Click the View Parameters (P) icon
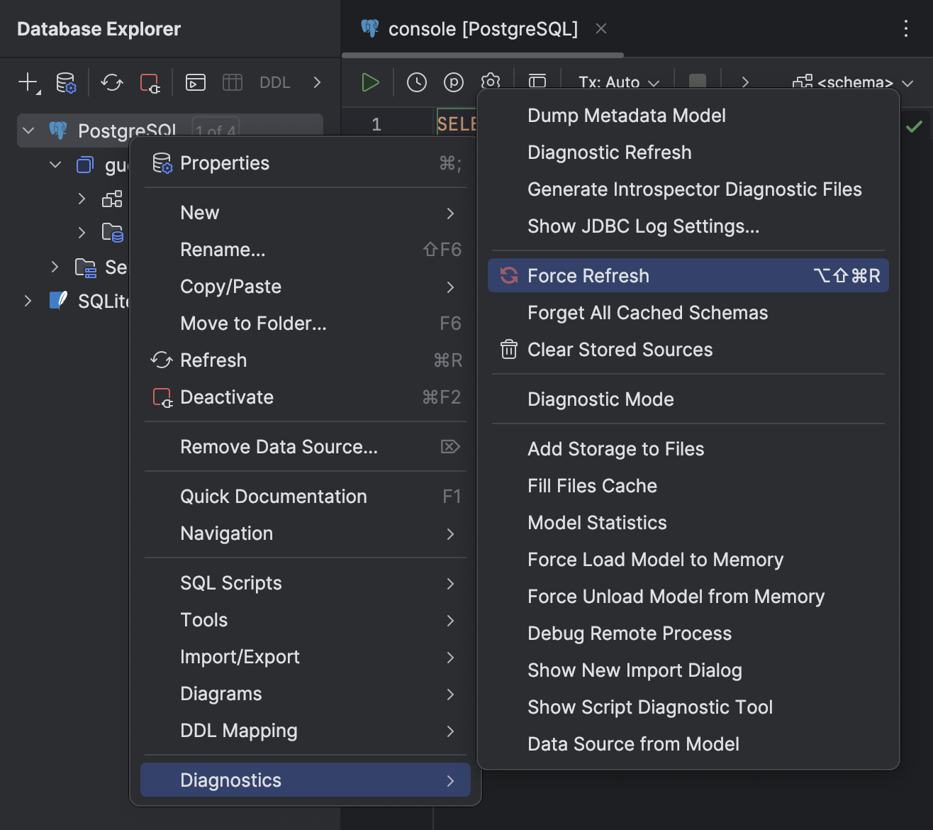Viewport: 933px width, 830px height. tap(454, 82)
